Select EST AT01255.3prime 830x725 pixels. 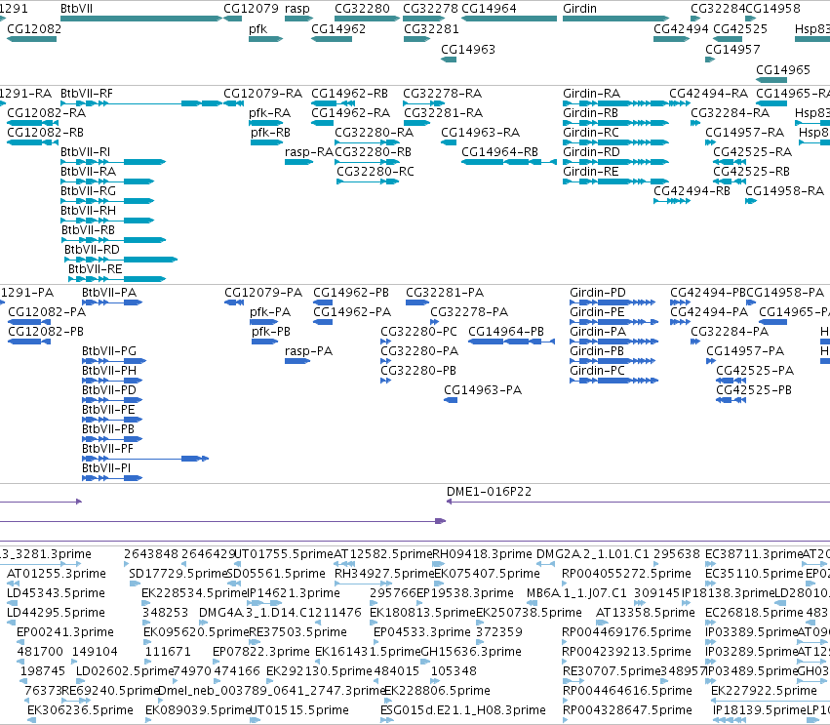[x=57, y=574]
